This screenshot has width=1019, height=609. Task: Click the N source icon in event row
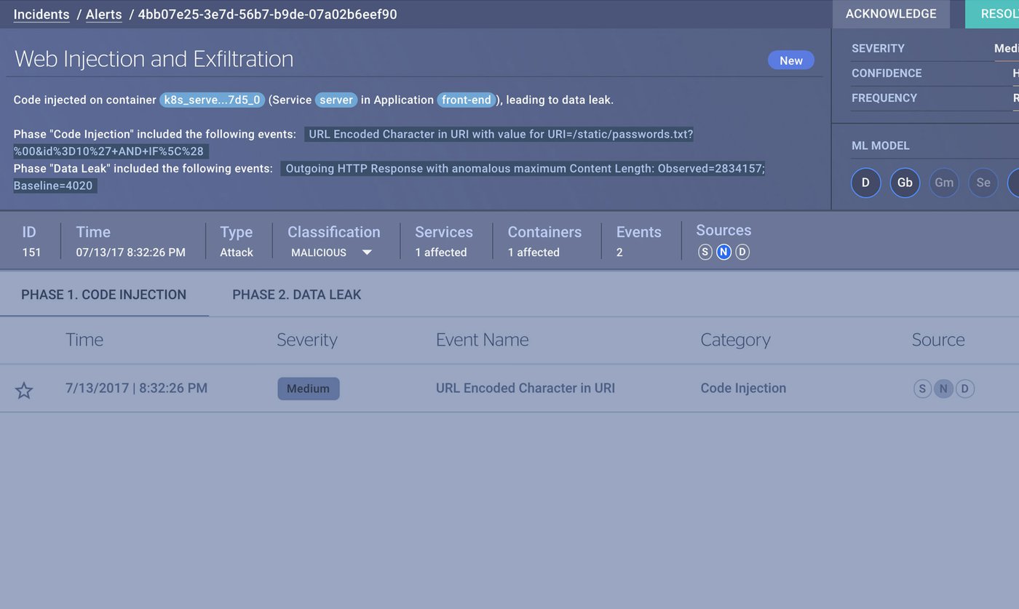943,389
